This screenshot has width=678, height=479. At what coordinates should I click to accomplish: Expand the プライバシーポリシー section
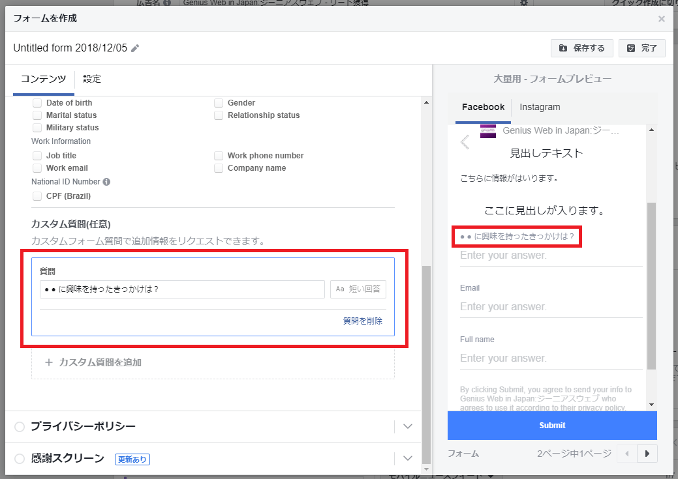pyautogui.click(x=408, y=426)
